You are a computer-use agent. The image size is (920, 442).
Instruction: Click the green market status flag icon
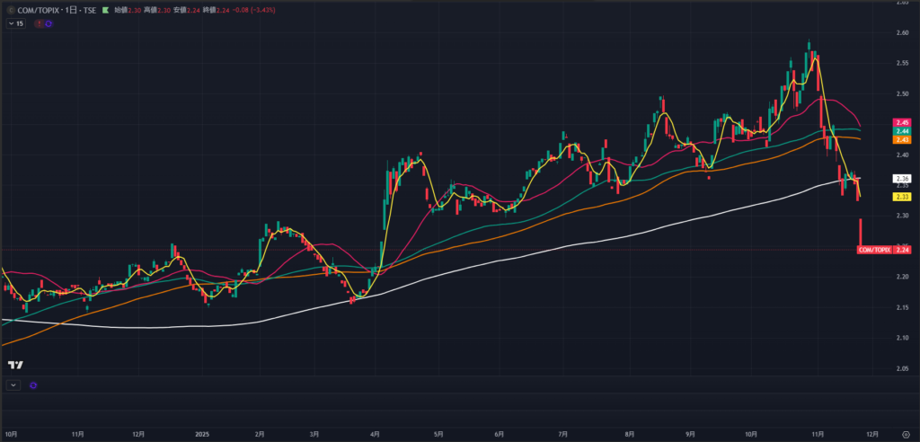pyautogui.click(x=105, y=9)
